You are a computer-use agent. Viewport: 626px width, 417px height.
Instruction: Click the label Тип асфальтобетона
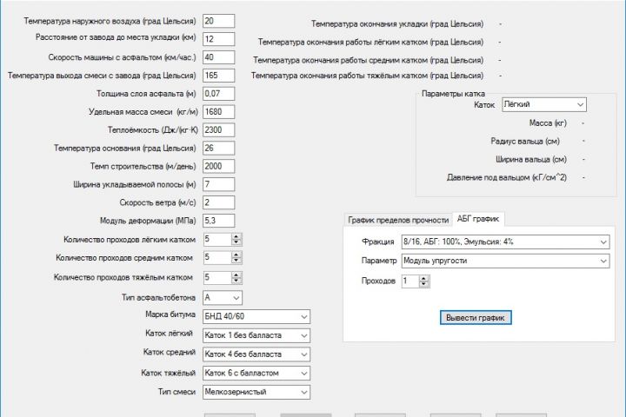(x=158, y=298)
